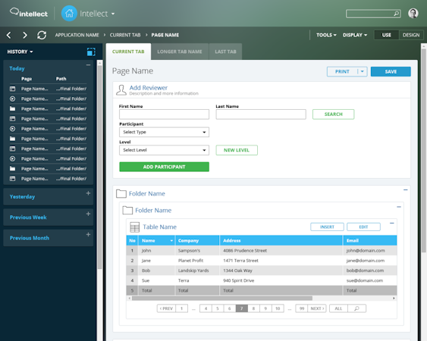Click the forward navigation arrow

pyautogui.click(x=25, y=35)
